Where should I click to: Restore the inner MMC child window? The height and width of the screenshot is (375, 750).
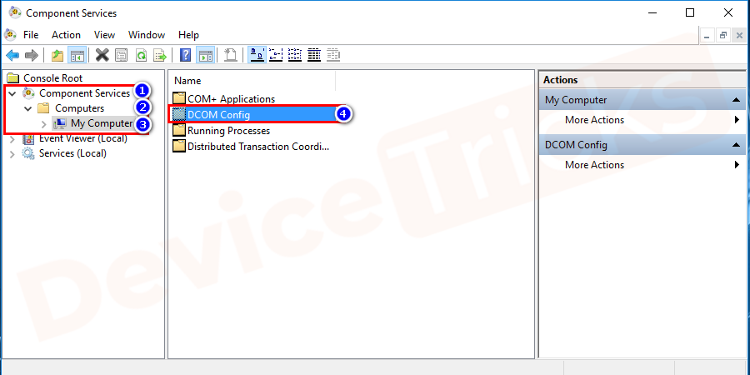click(x=722, y=36)
